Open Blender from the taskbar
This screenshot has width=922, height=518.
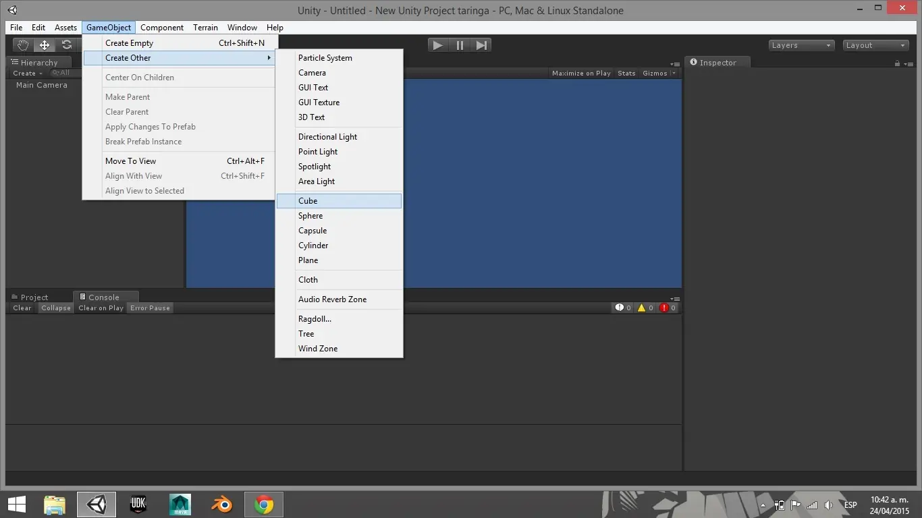(221, 505)
